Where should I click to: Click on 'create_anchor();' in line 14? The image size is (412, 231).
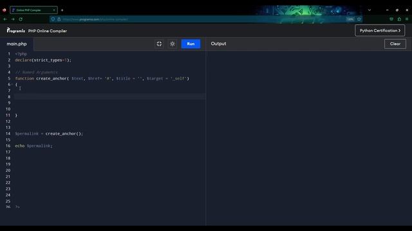[64, 133]
